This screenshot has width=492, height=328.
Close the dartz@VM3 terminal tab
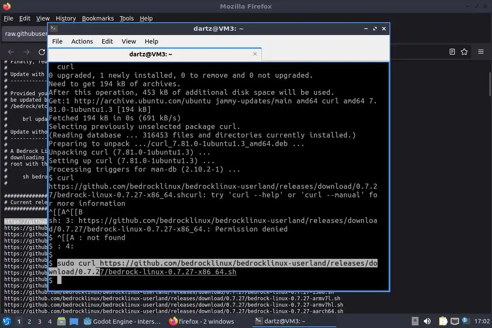tap(255, 54)
